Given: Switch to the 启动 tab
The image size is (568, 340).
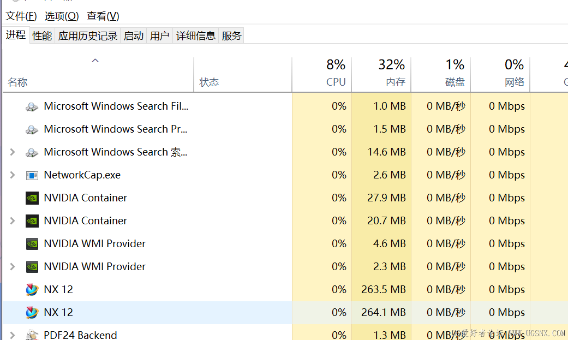Looking at the screenshot, I should tap(133, 36).
